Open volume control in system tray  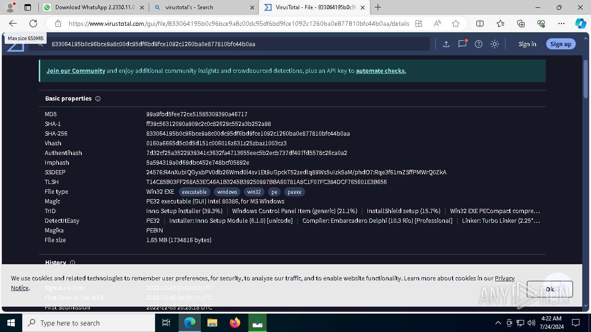pyautogui.click(x=531, y=323)
